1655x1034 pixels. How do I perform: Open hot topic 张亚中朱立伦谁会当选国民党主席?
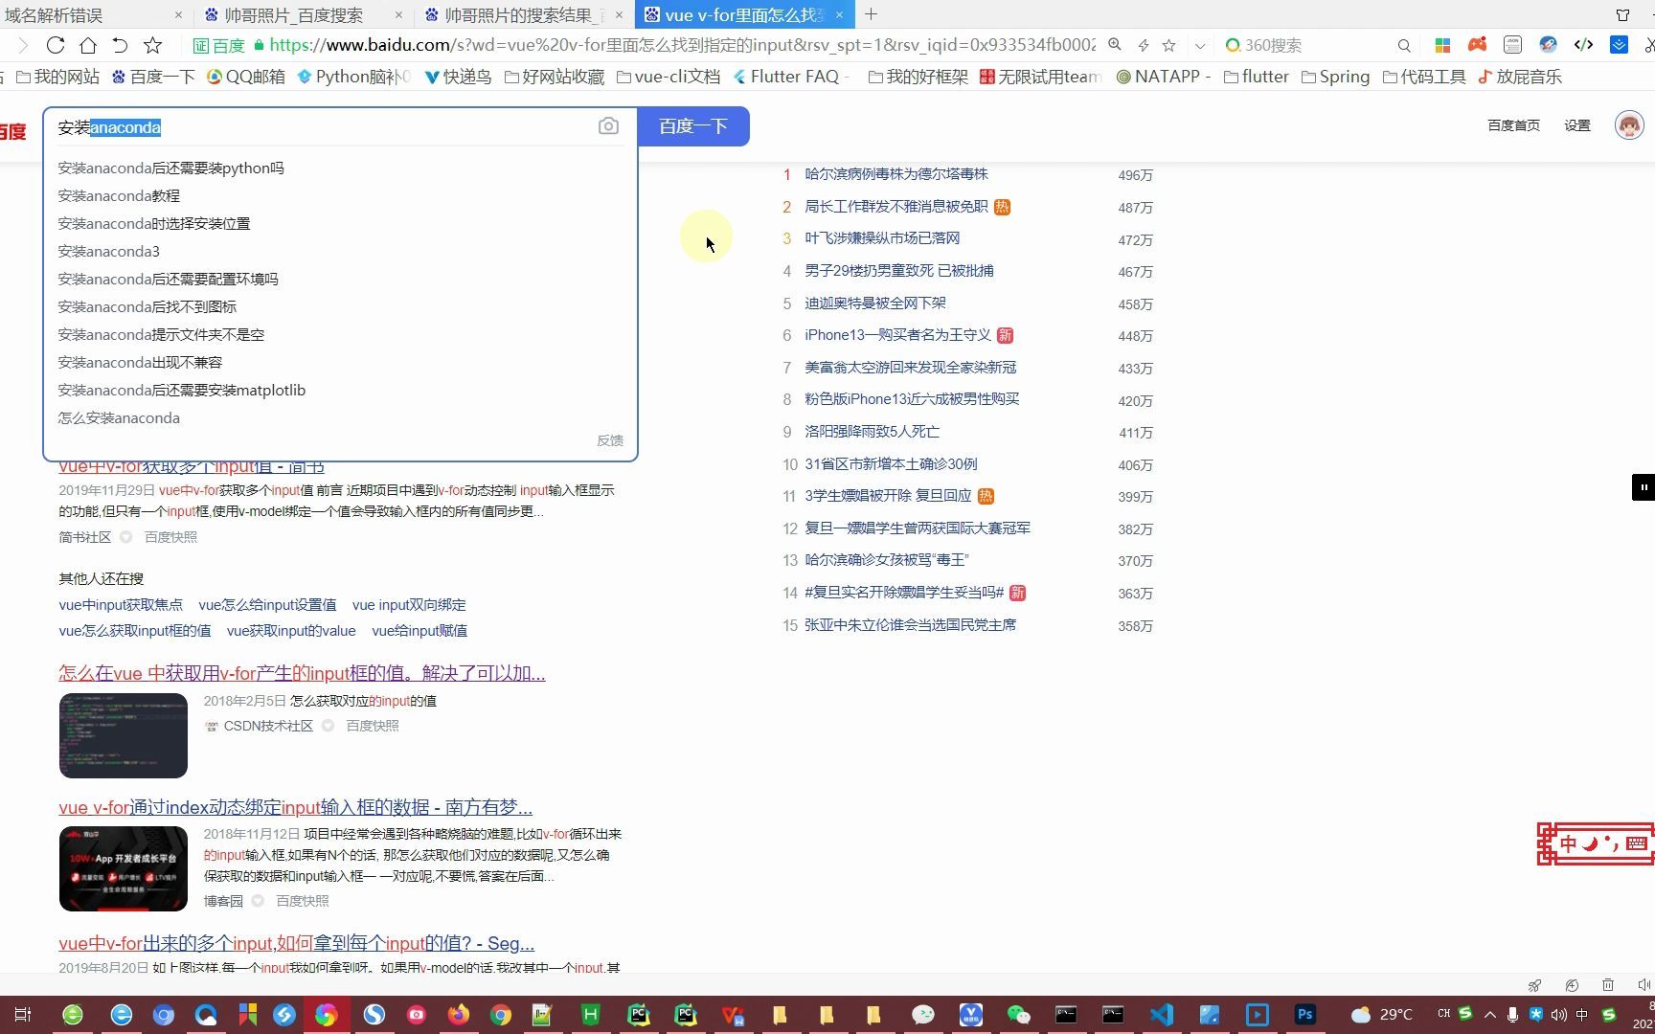910,625
